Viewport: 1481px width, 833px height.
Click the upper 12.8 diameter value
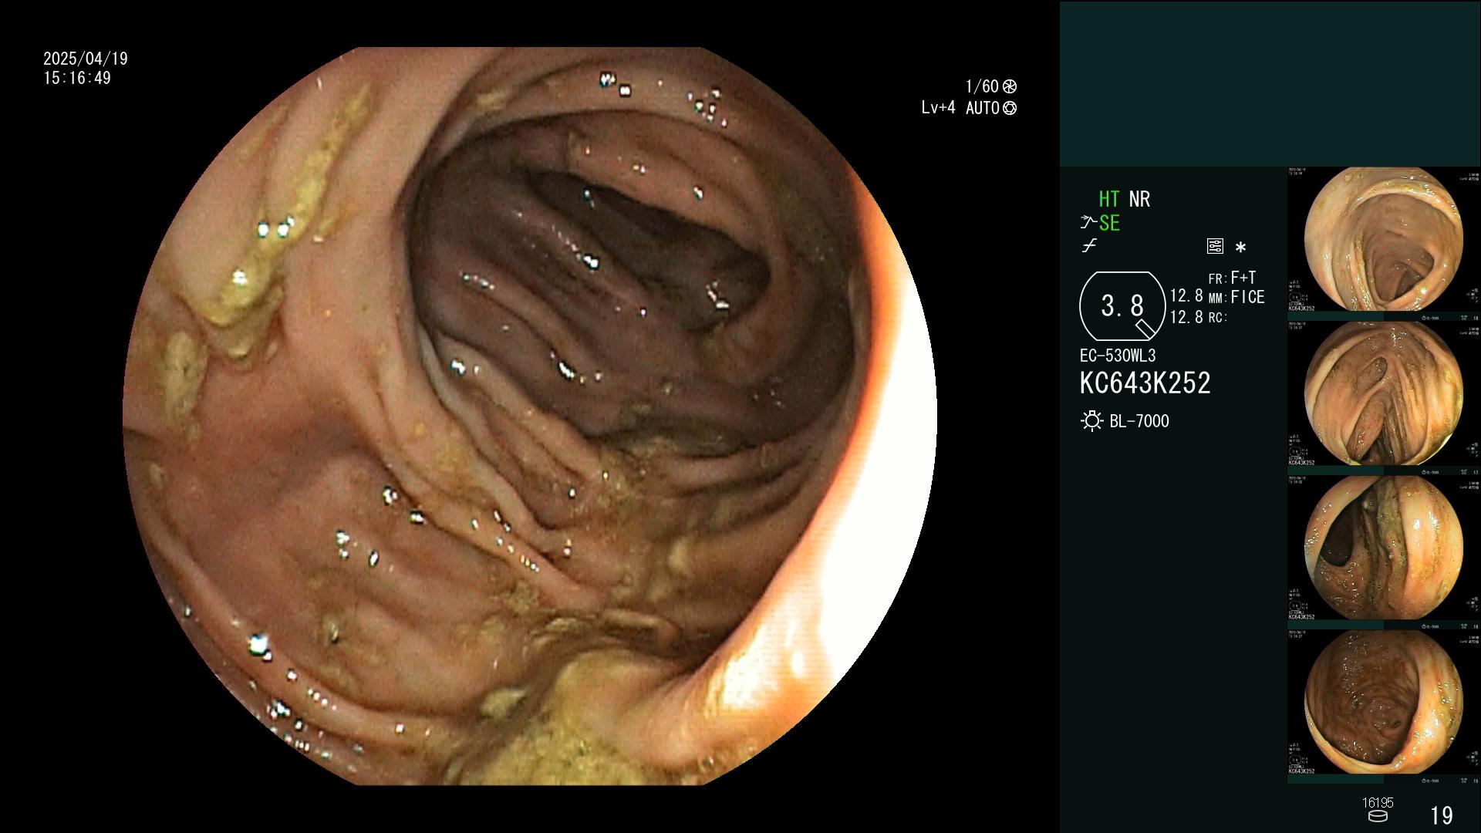[1186, 295]
